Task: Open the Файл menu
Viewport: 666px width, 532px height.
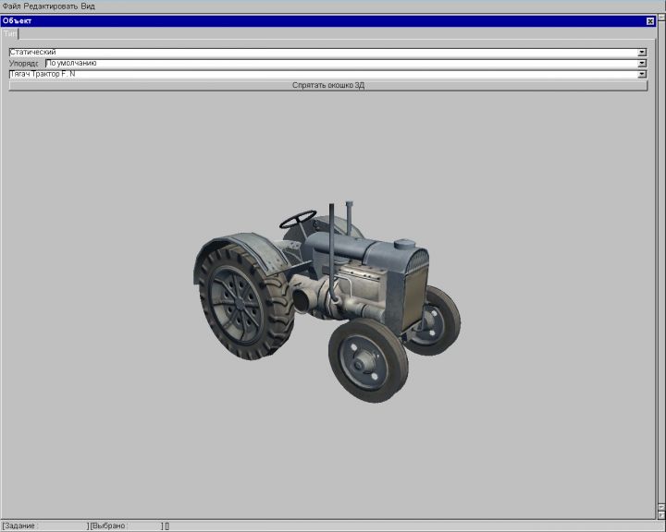Action: (x=10, y=6)
